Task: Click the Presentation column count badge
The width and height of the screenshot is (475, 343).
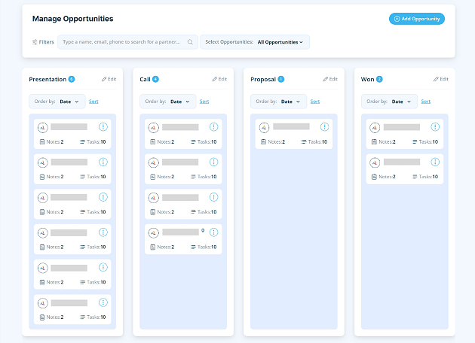Action: pos(72,79)
